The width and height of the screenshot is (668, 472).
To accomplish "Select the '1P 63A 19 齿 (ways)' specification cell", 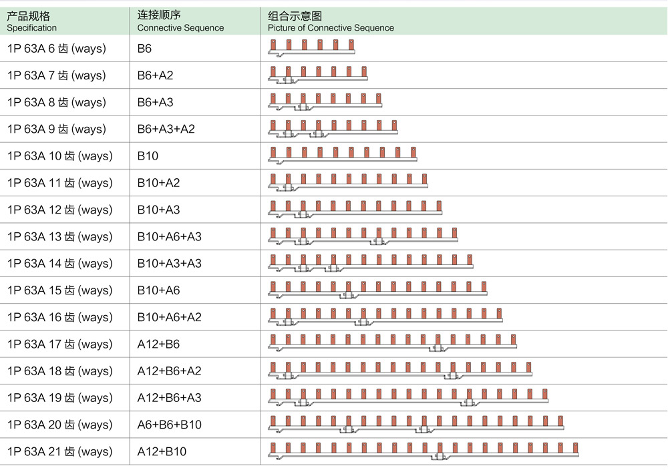I will tap(65, 397).
